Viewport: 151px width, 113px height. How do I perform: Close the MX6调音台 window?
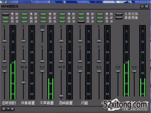click(147, 7)
